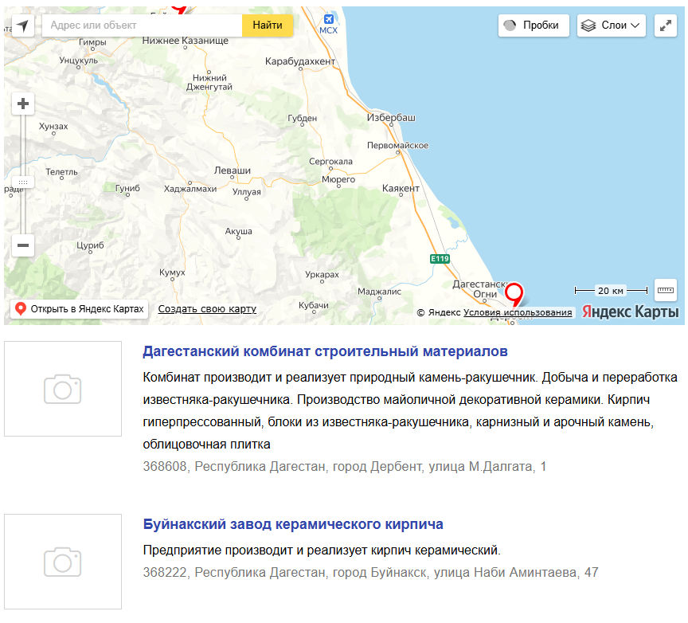Click the Нижнее Казанище label
The width and height of the screenshot is (688, 623).
(x=186, y=41)
